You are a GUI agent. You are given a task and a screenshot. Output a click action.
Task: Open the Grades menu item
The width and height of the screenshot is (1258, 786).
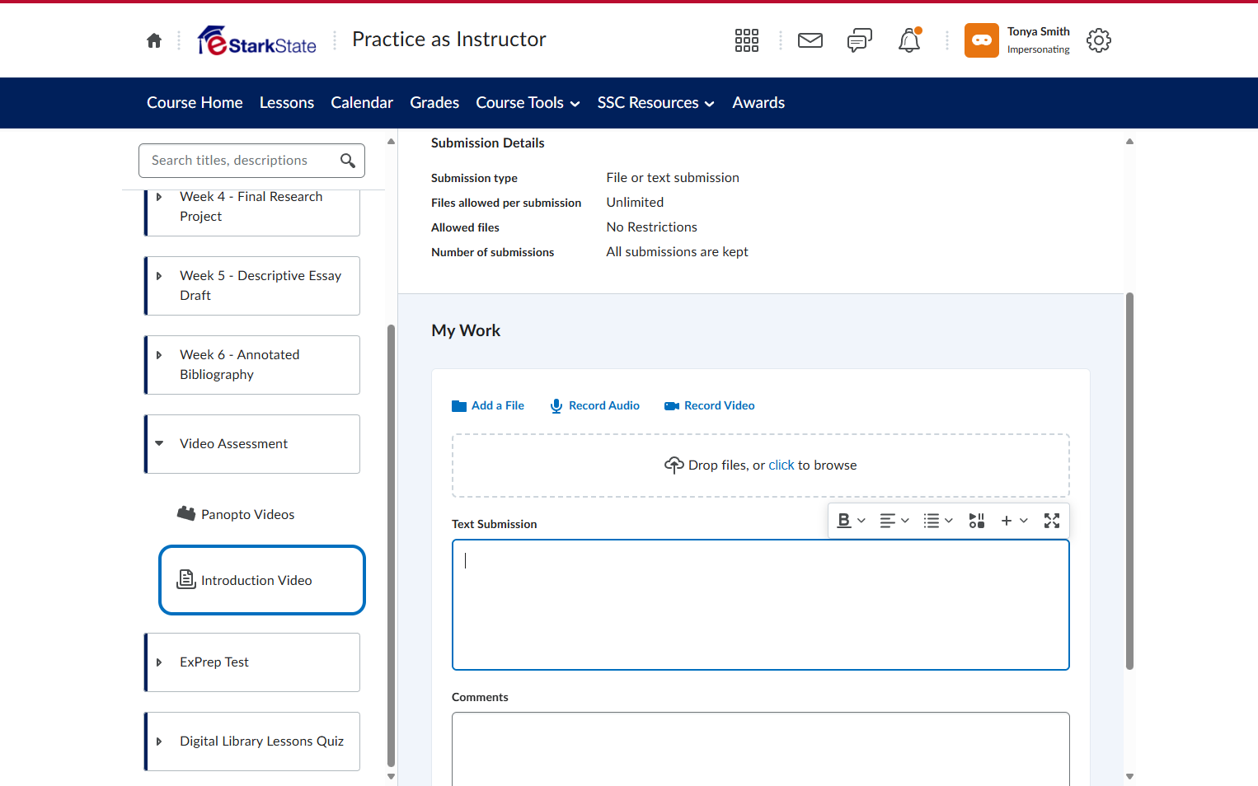(x=434, y=103)
